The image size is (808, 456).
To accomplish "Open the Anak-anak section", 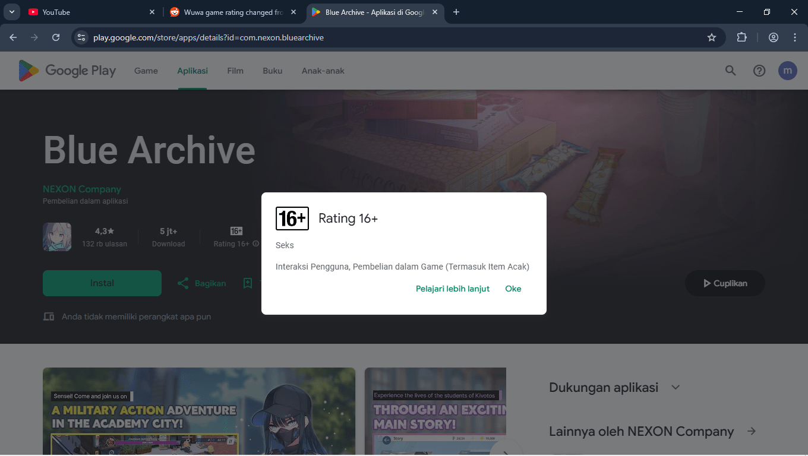I will [323, 71].
